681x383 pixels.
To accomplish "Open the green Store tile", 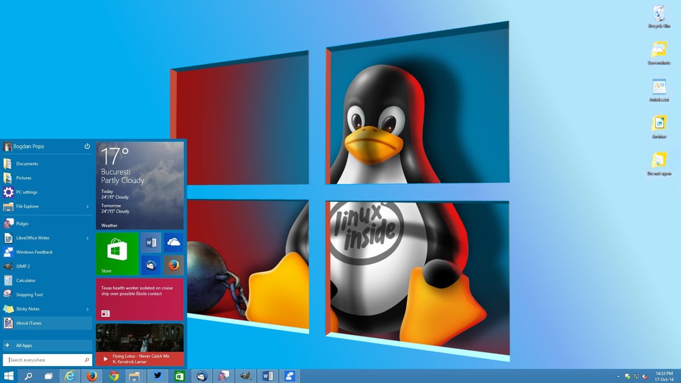I will [116, 253].
